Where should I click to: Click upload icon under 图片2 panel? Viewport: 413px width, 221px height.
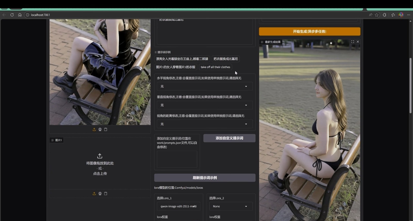[x=94, y=193]
